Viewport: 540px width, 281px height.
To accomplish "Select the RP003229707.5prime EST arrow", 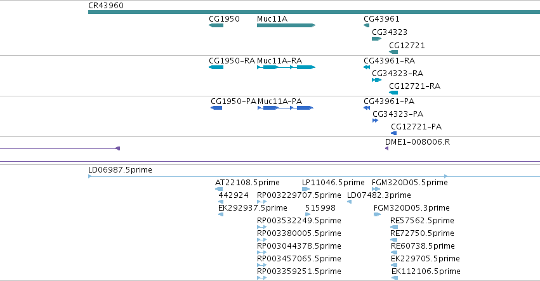I will coord(261,202).
